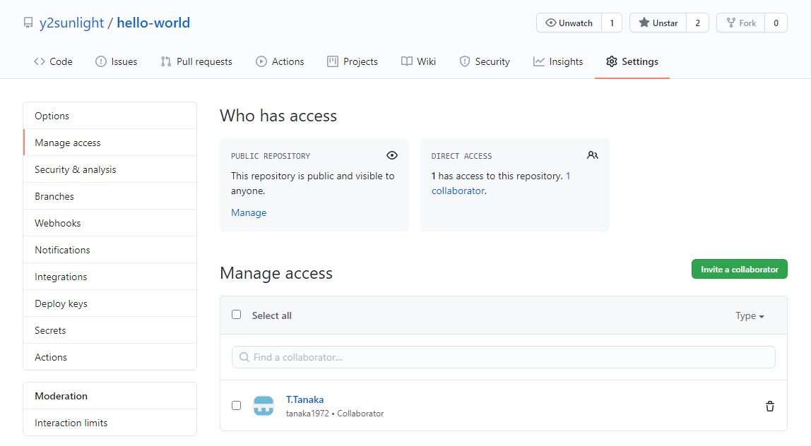Focus the Find a collaborator search field

(x=503, y=357)
